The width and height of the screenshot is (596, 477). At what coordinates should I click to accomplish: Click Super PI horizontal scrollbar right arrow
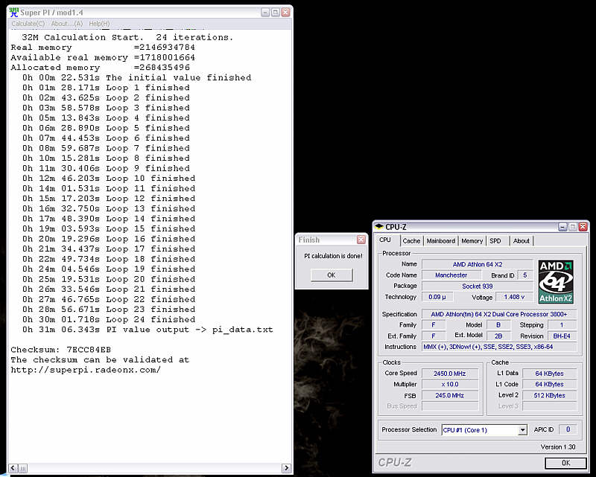[286, 468]
